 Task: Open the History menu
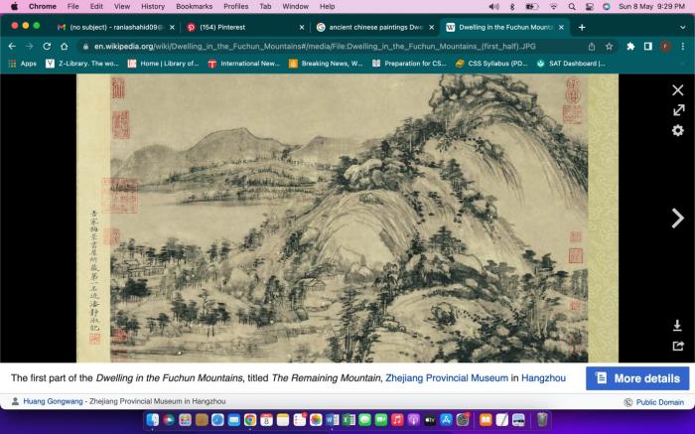click(153, 6)
